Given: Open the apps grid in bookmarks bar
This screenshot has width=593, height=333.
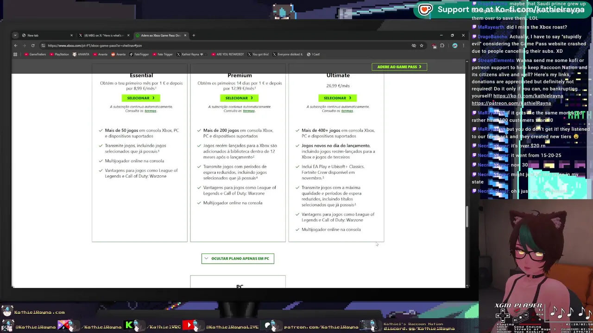Looking at the screenshot, I should click(15, 54).
